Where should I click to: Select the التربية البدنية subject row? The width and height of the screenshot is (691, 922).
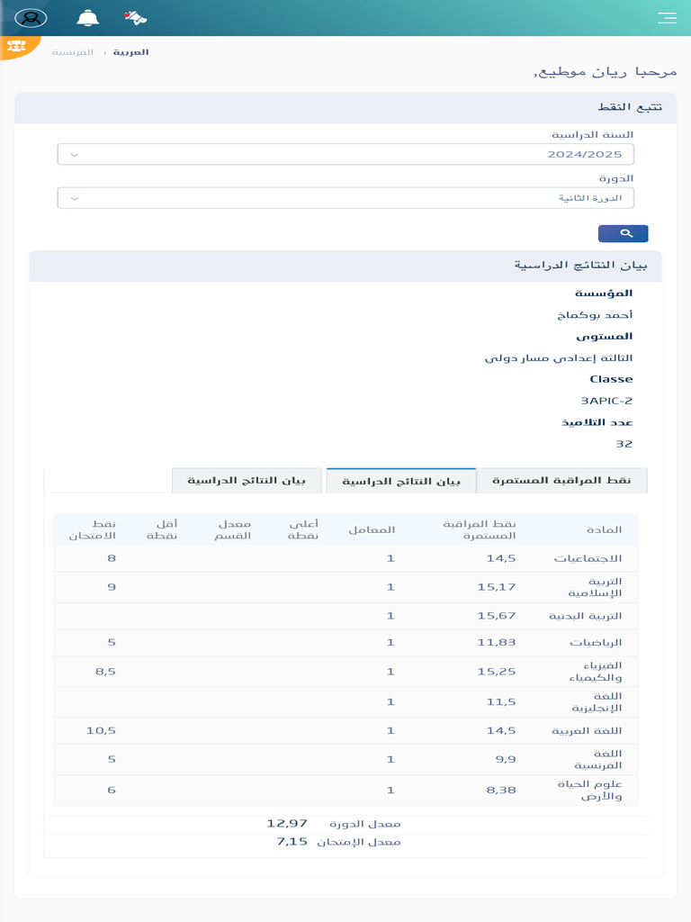tap(345, 616)
